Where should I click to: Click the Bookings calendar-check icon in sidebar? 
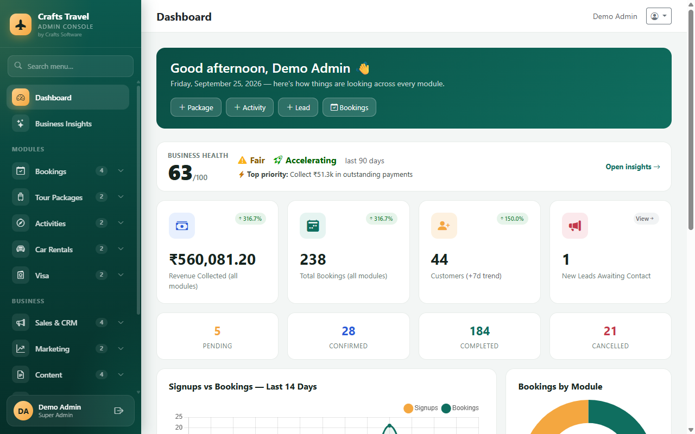(21, 171)
